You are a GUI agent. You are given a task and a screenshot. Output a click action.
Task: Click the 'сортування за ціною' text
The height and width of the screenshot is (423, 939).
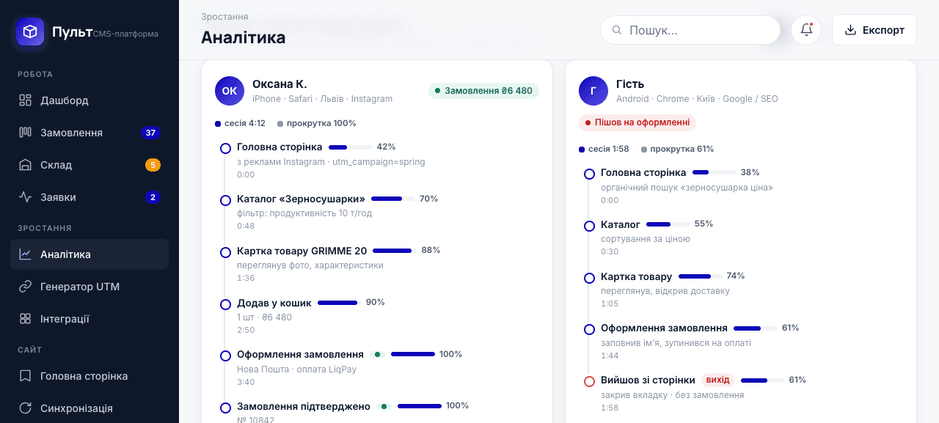646,239
